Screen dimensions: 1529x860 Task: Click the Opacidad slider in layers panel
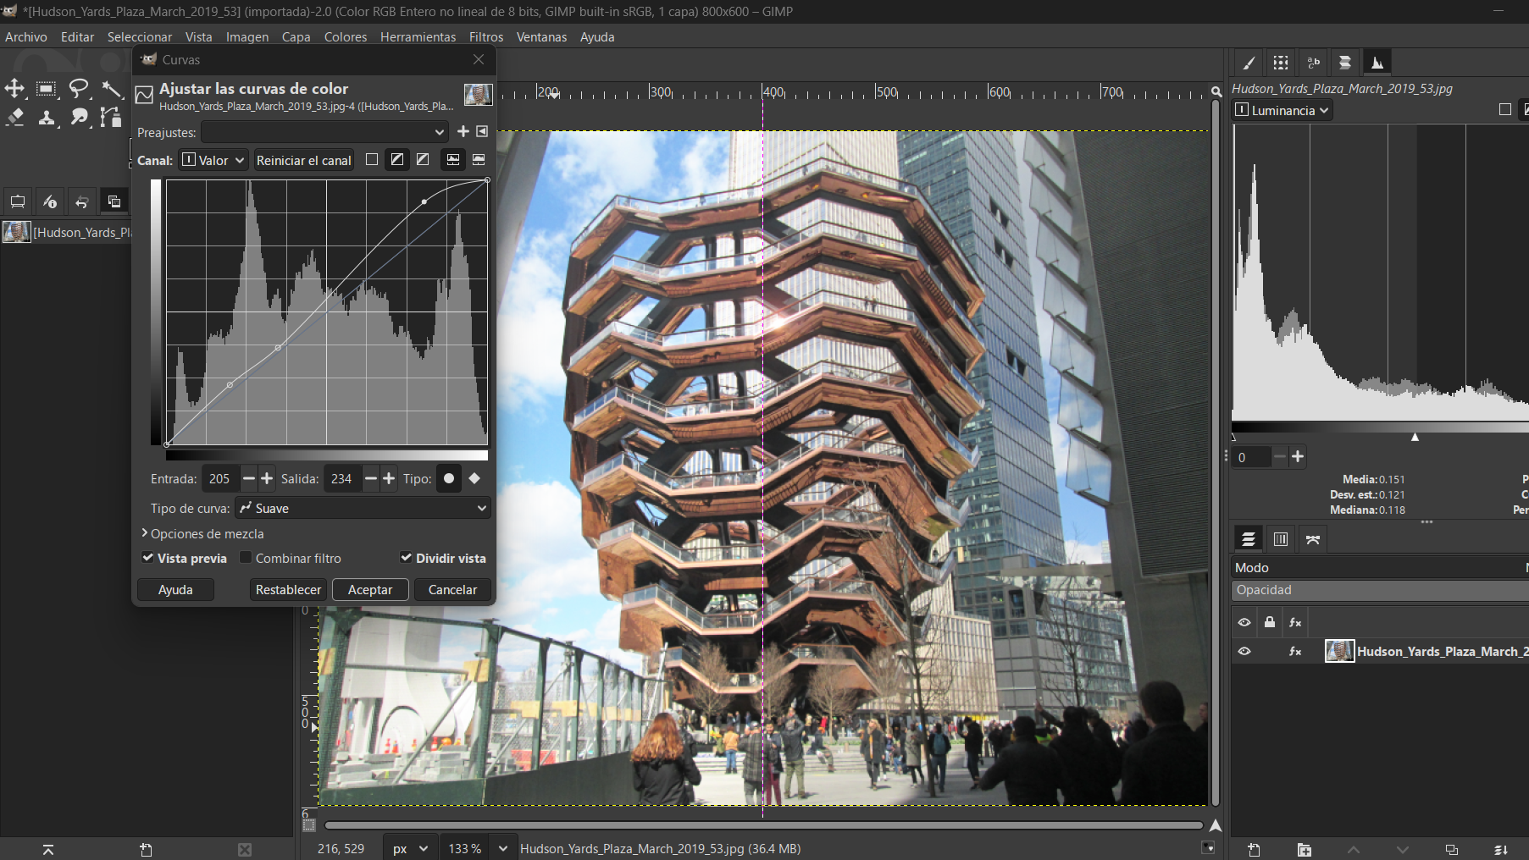(1379, 590)
